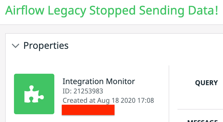Click the word 'Airflow' in the title
Viewport: 223px width, 122px height.
point(24,10)
